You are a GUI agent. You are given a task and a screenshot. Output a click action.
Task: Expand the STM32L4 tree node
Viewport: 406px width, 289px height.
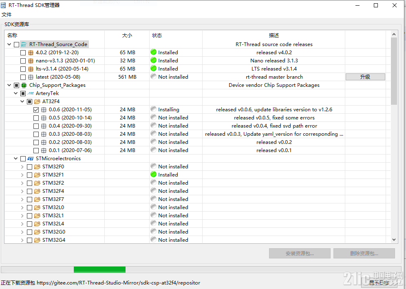point(22,224)
